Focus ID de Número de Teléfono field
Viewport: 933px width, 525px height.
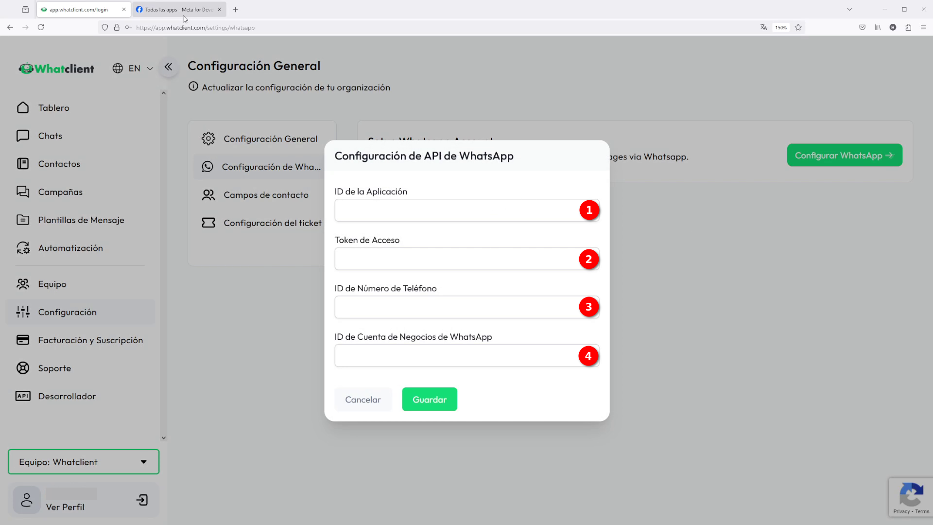coord(466,307)
